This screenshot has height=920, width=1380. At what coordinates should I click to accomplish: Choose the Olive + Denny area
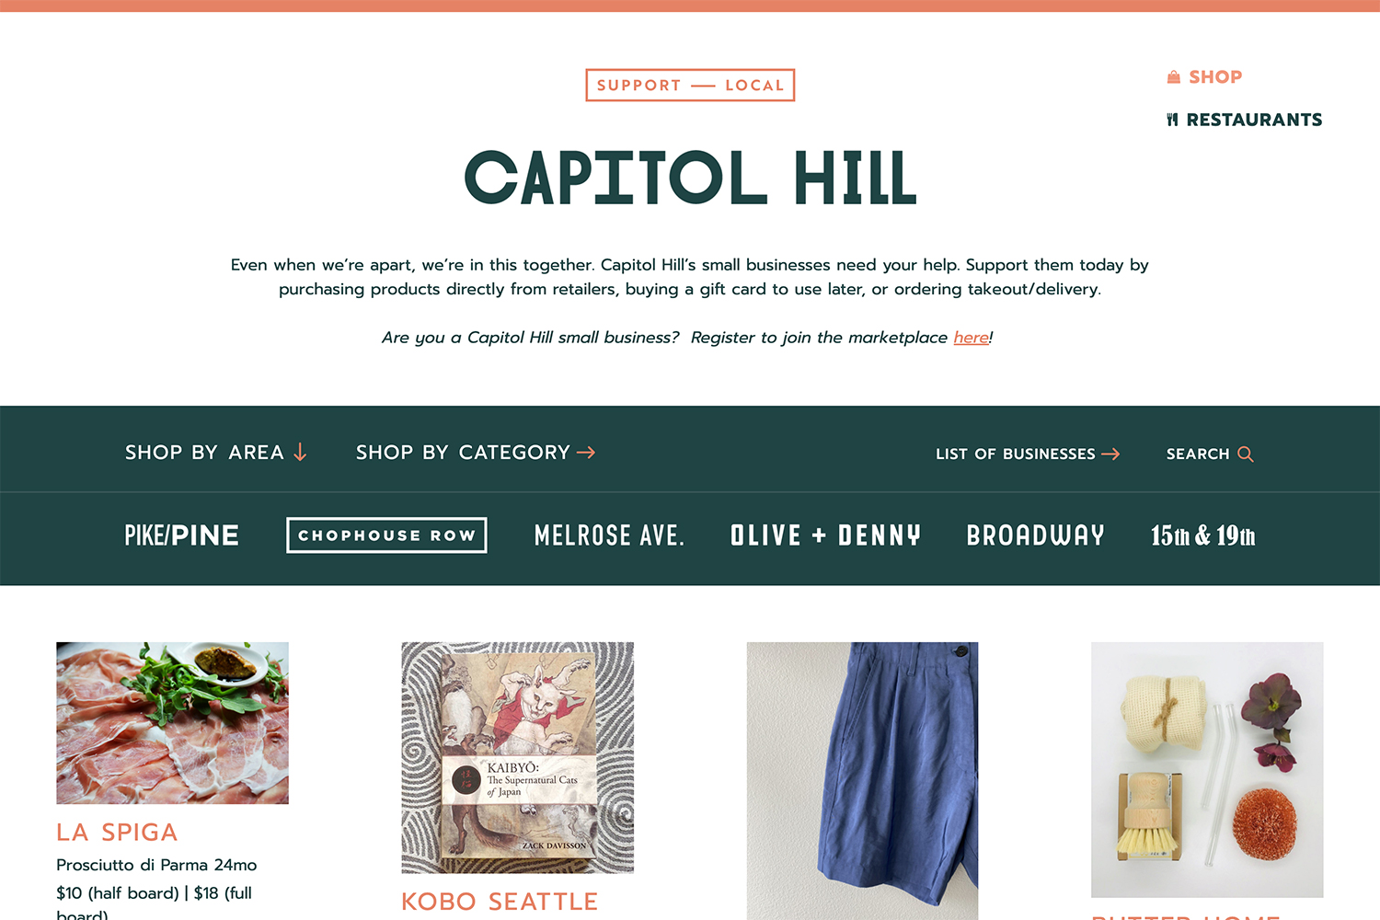tap(825, 535)
